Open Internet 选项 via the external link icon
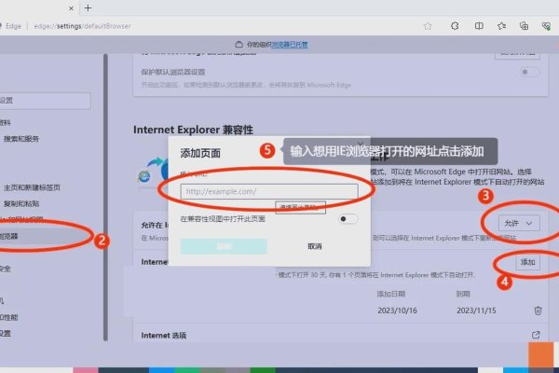This screenshot has width=559, height=373. 536,335
